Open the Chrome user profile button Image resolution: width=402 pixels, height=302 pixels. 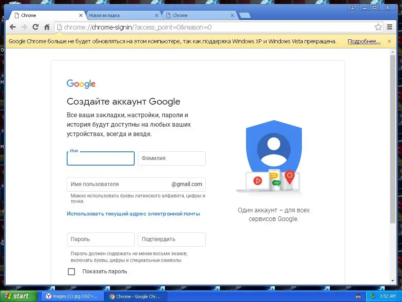coord(353,7)
